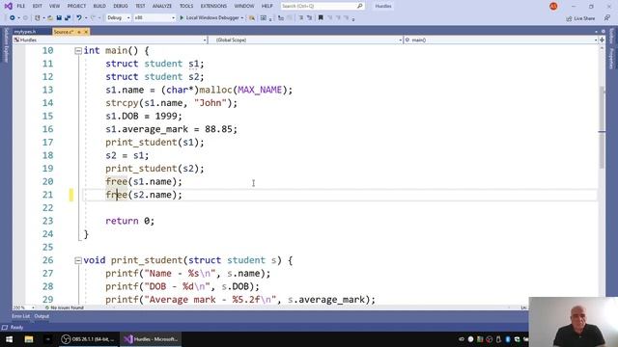Click line number 18 in the margin

tap(47, 155)
